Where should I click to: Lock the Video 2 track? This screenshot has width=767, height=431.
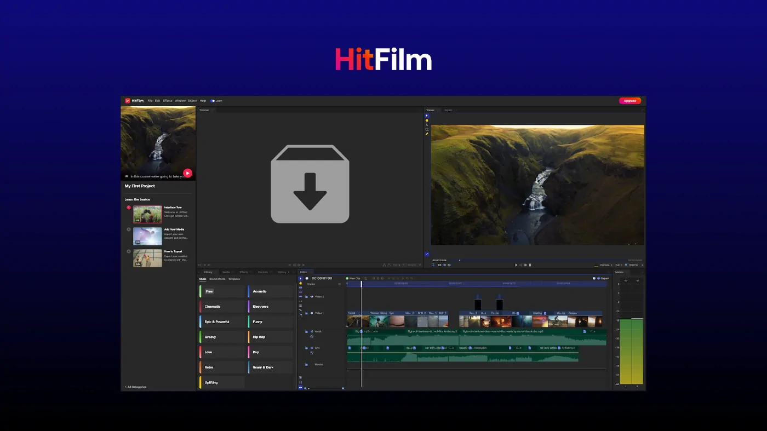click(x=306, y=297)
